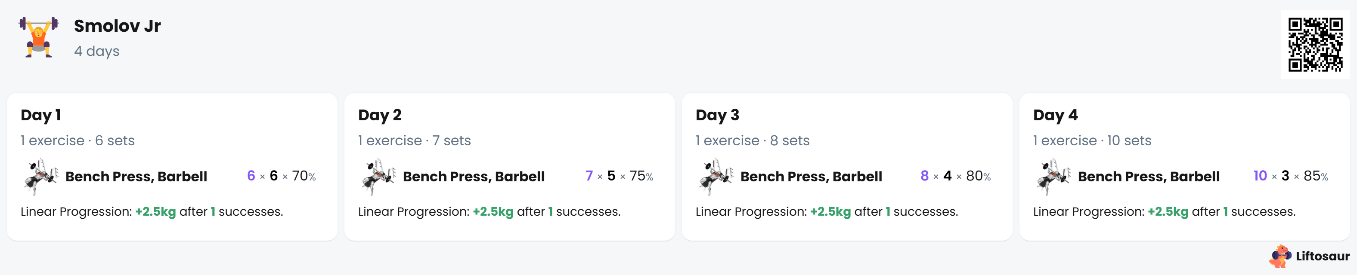Click Day 3 bench press exercise icon

pyautogui.click(x=716, y=177)
